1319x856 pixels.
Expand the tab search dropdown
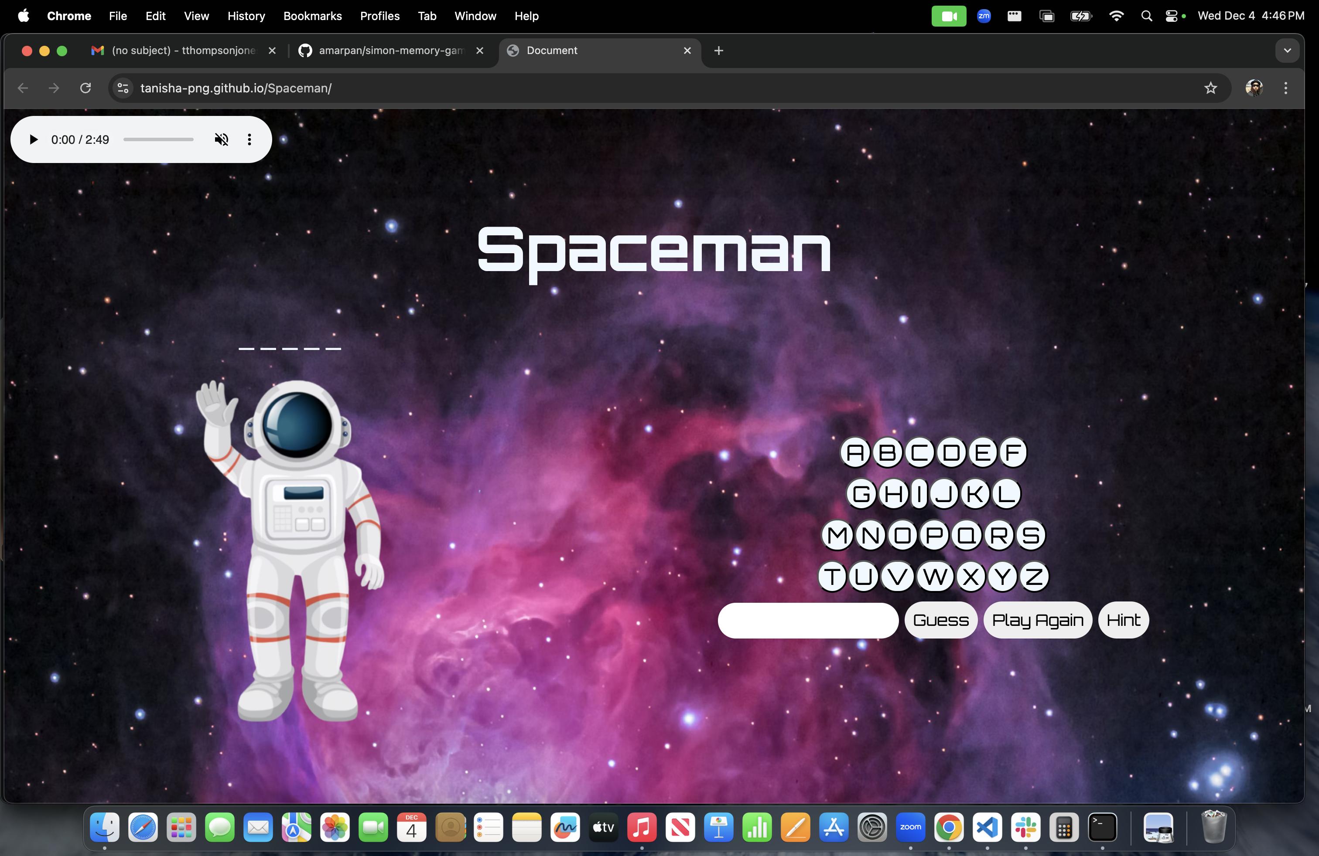1287,51
